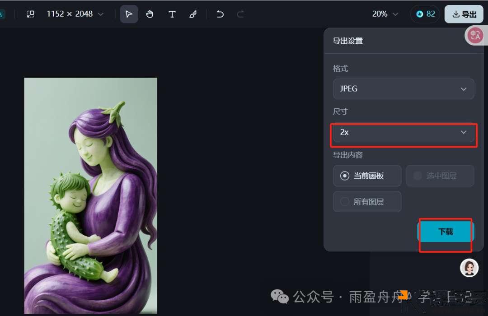Select the Brush tool
This screenshot has width=488, height=316.
(x=193, y=14)
